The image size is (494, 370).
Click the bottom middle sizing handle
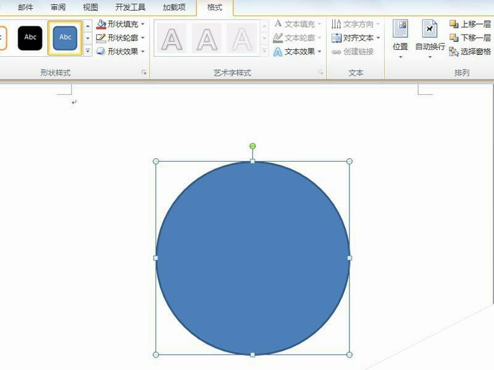[x=253, y=355]
